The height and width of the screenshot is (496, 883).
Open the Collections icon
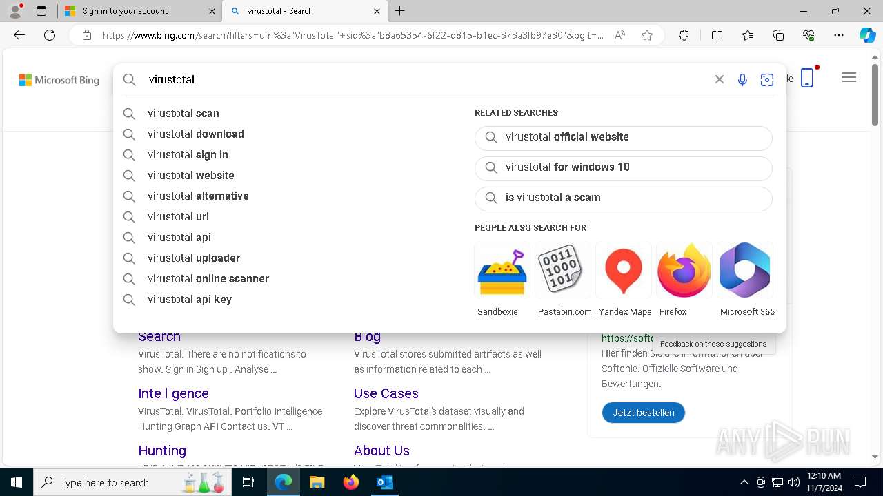(778, 35)
